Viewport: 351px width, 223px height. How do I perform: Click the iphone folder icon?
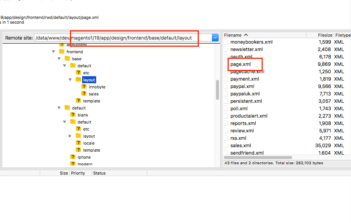(x=73, y=157)
